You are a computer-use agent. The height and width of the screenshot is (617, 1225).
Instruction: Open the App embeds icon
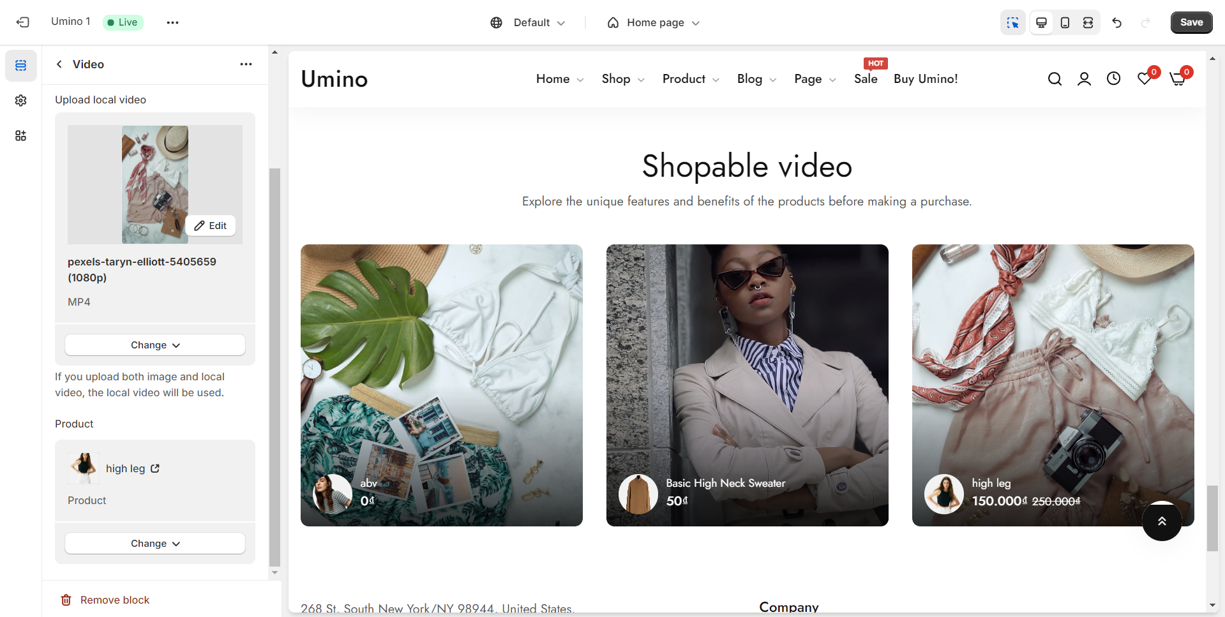[21, 136]
